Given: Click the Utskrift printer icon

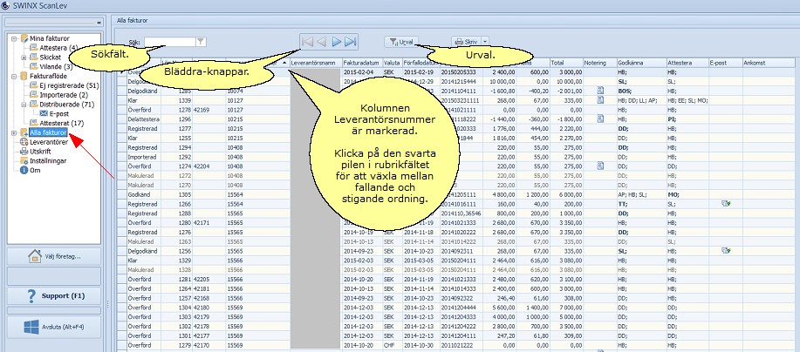Looking at the screenshot, I should coord(24,152).
